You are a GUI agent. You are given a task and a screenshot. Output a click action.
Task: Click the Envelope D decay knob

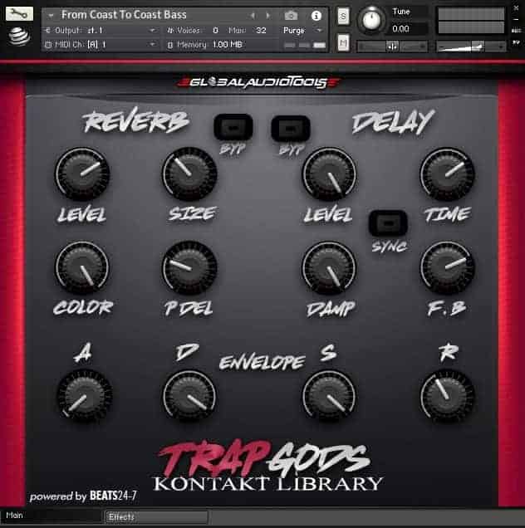click(x=189, y=396)
